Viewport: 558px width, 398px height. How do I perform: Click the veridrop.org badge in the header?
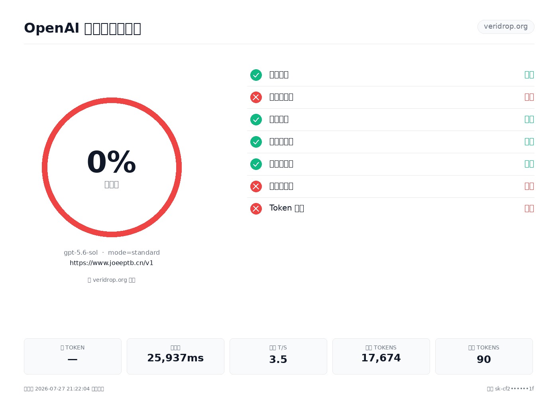[x=506, y=27]
